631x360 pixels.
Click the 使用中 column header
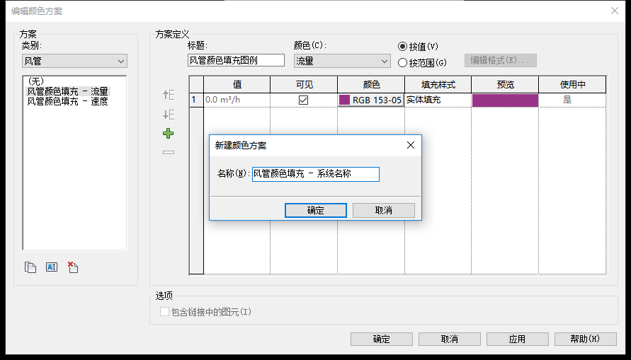tap(572, 84)
